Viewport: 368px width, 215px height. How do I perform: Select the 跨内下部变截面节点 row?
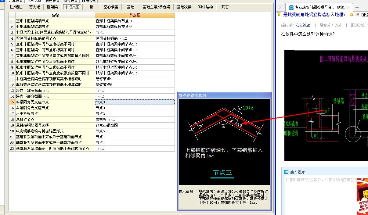click(55, 96)
